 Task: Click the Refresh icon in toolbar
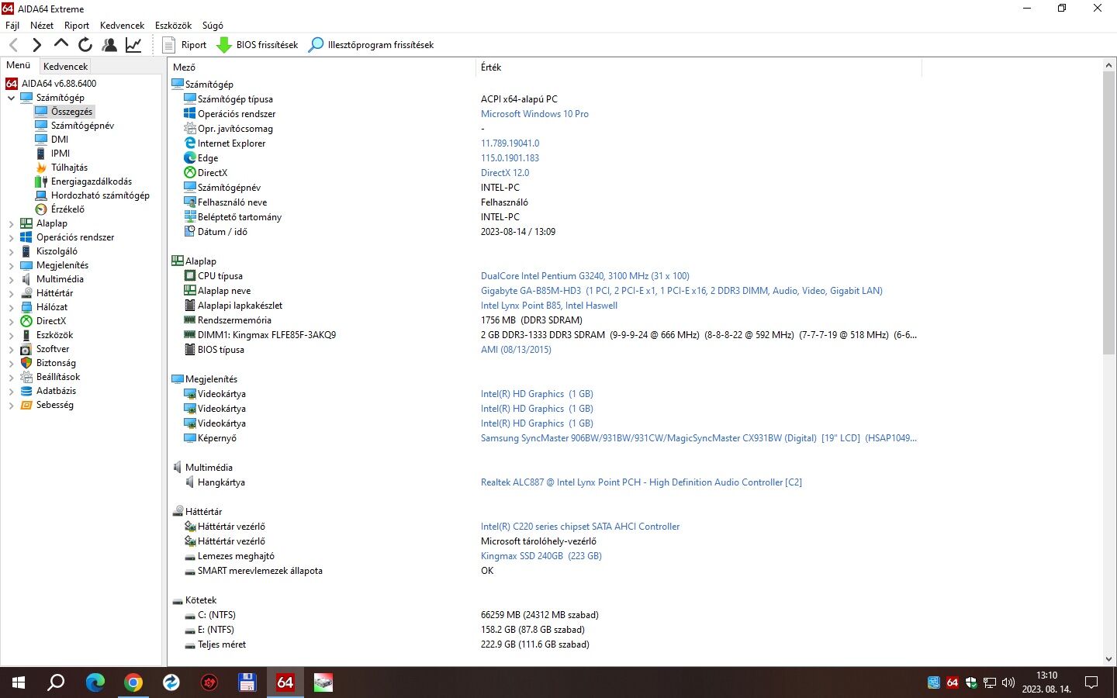click(x=85, y=45)
